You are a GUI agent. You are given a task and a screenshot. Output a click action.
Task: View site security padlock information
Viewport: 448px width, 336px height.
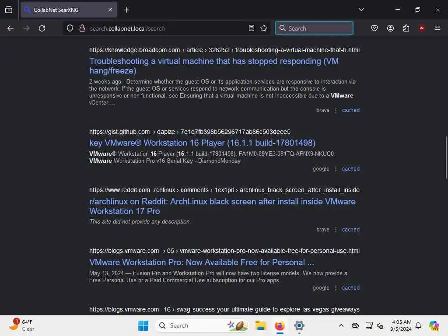coord(82,28)
